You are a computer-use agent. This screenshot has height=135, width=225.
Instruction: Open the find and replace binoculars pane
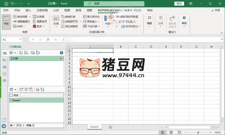(4, 80)
